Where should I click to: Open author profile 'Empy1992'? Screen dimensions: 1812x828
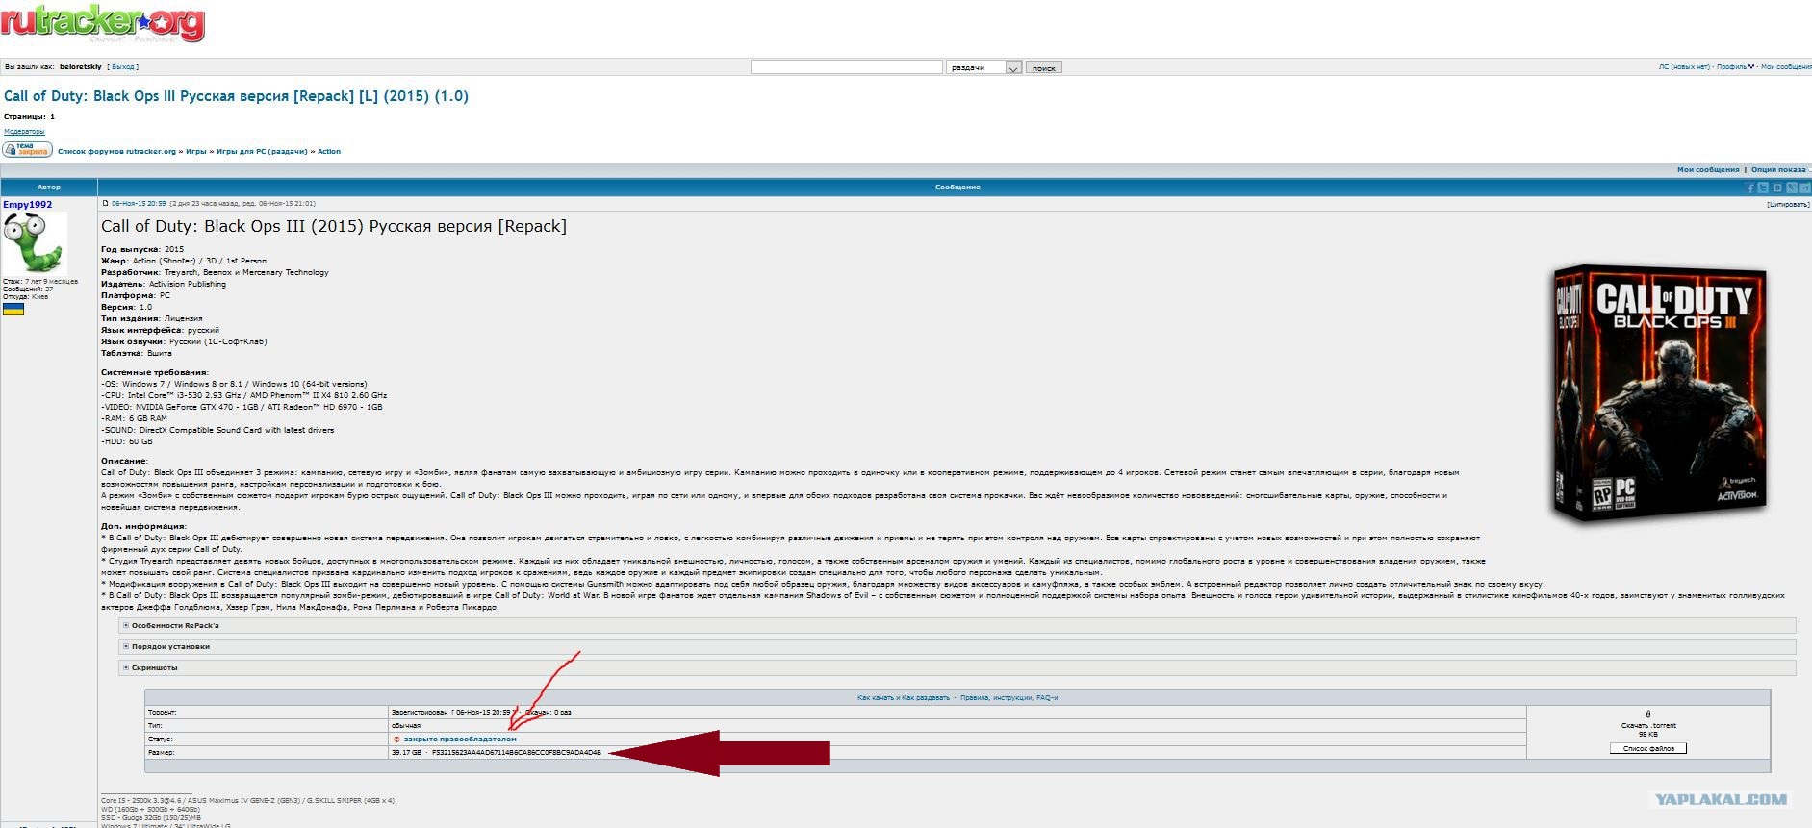(28, 205)
